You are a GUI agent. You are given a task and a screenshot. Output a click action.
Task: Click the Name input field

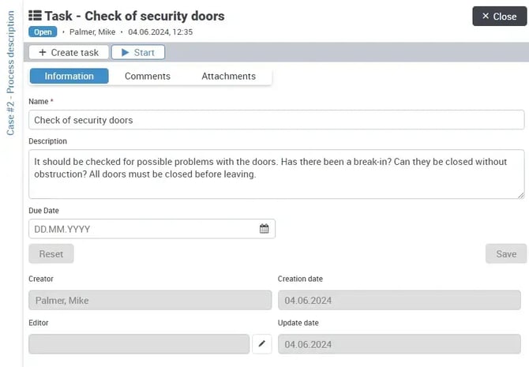point(276,120)
